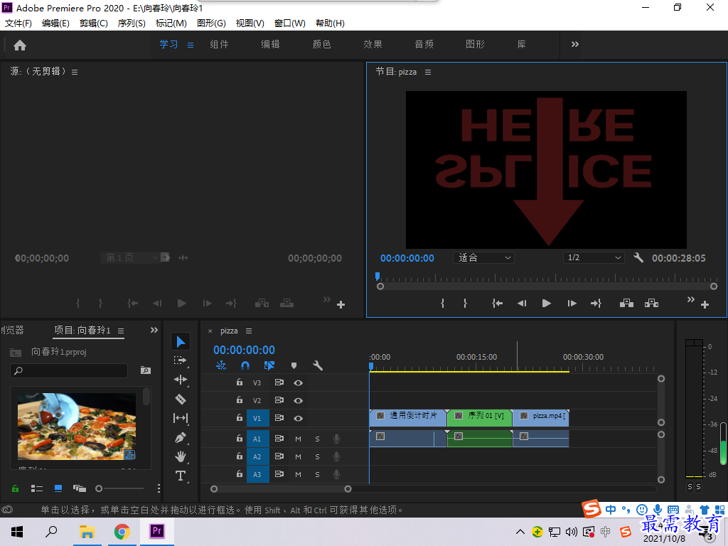Switch project panel to freeform view
Screen dimensions: 728x546
80,488
